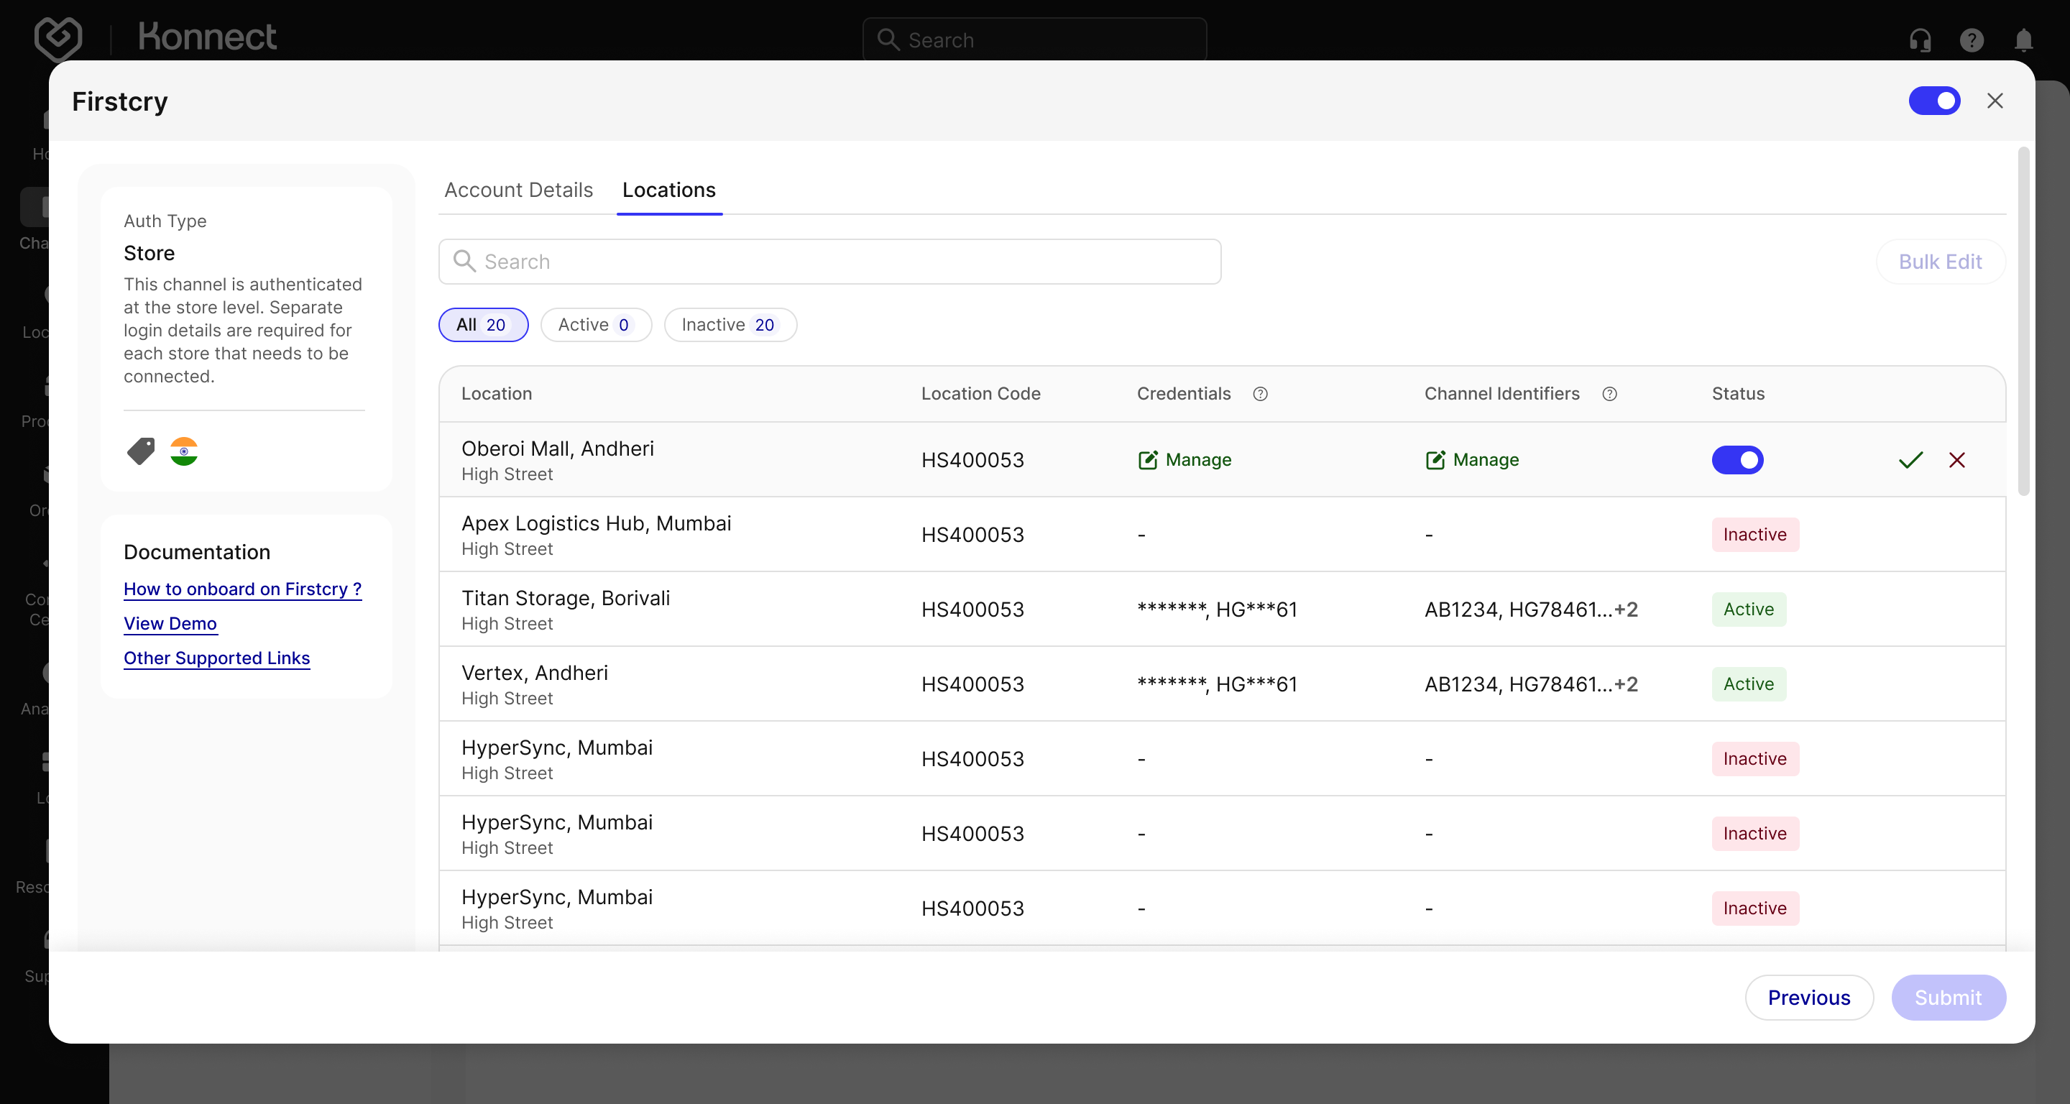Open the help question mark icon
The height and width of the screenshot is (1104, 2070).
click(x=1971, y=40)
